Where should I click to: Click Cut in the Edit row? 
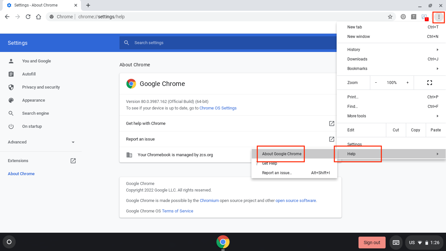tap(396, 130)
